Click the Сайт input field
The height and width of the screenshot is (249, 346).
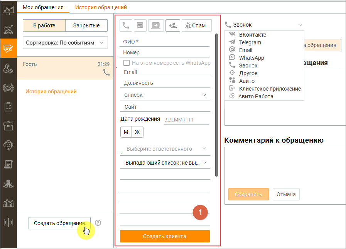pyautogui.click(x=165, y=107)
